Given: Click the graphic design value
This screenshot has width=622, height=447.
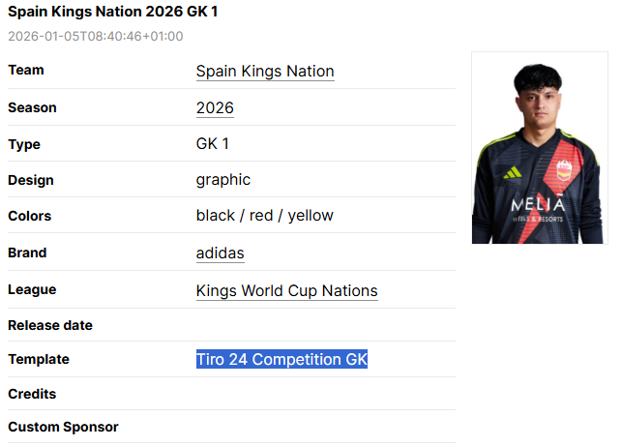Looking at the screenshot, I should click(223, 179).
